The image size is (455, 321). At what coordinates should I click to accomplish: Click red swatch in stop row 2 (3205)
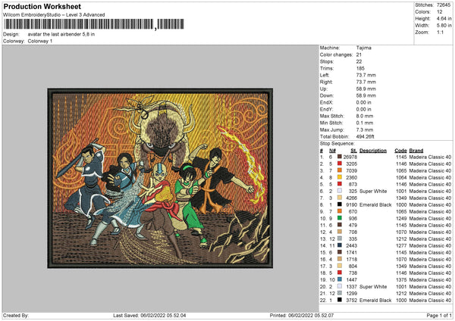[339, 164]
